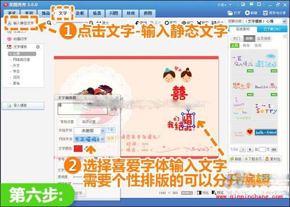The image size is (290, 207).
Task: Click 输入静态文字 option
Action: pyautogui.click(x=21, y=23)
